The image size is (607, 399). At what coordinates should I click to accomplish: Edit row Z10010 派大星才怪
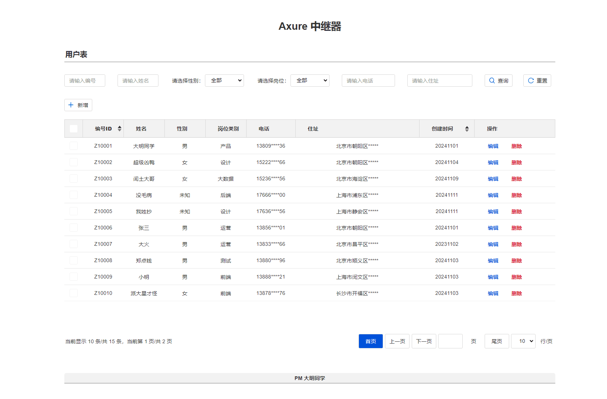[x=493, y=293]
